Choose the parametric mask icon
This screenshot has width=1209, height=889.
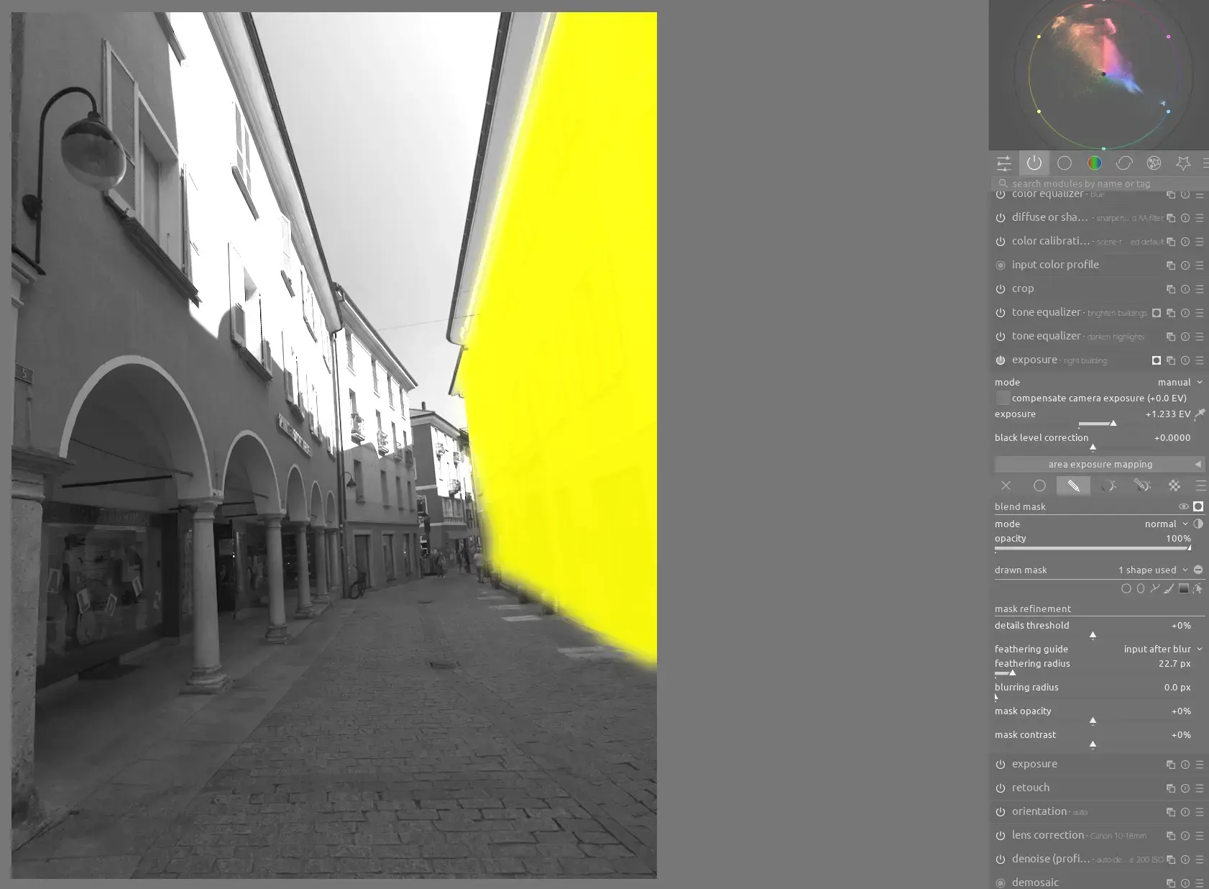pos(1108,486)
